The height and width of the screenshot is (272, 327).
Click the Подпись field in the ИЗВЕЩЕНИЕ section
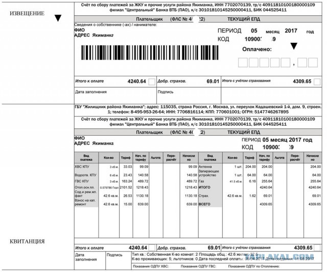click(x=189, y=95)
